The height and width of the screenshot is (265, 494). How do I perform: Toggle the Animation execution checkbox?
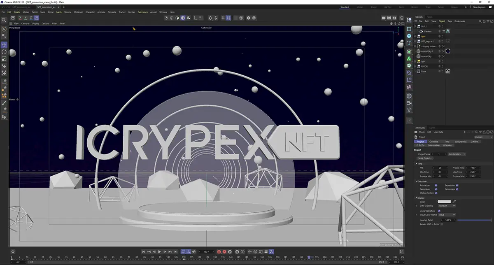(x=436, y=185)
